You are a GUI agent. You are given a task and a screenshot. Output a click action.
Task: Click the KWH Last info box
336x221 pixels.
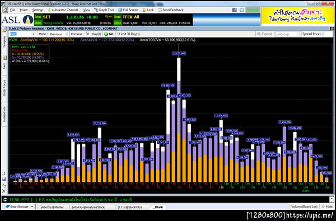[x=30, y=54]
